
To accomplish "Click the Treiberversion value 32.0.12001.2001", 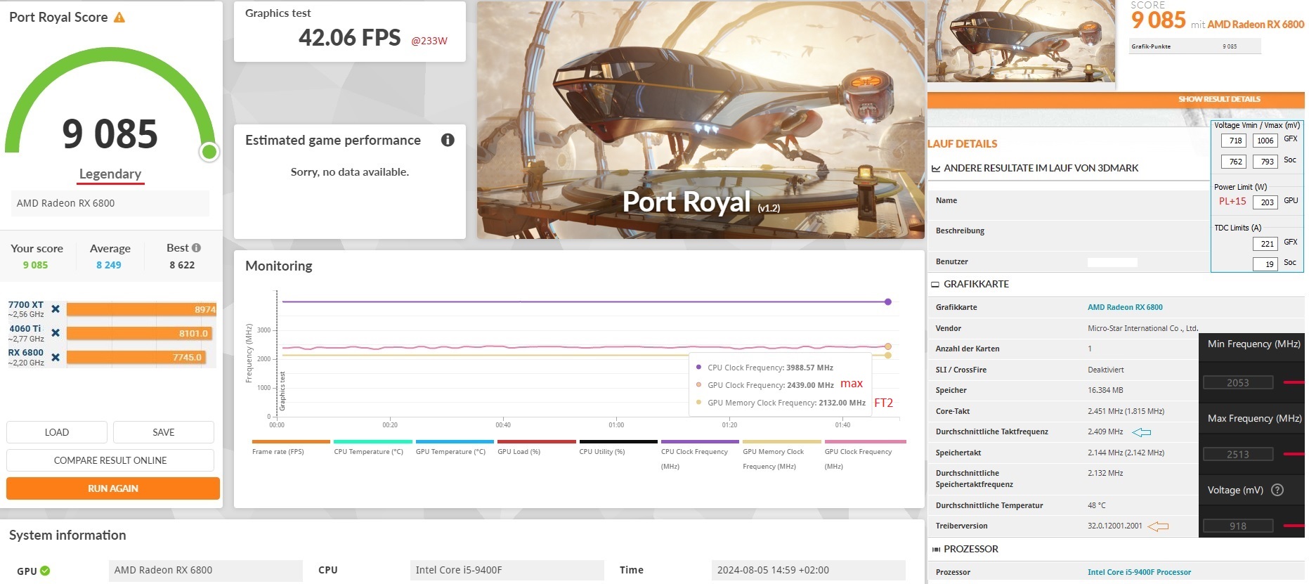I will [x=1115, y=526].
